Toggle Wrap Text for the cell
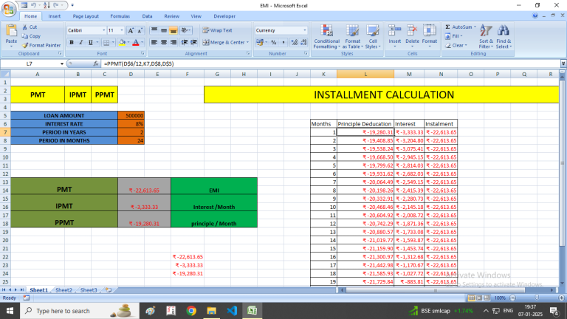The width and height of the screenshot is (567, 319). point(216,30)
